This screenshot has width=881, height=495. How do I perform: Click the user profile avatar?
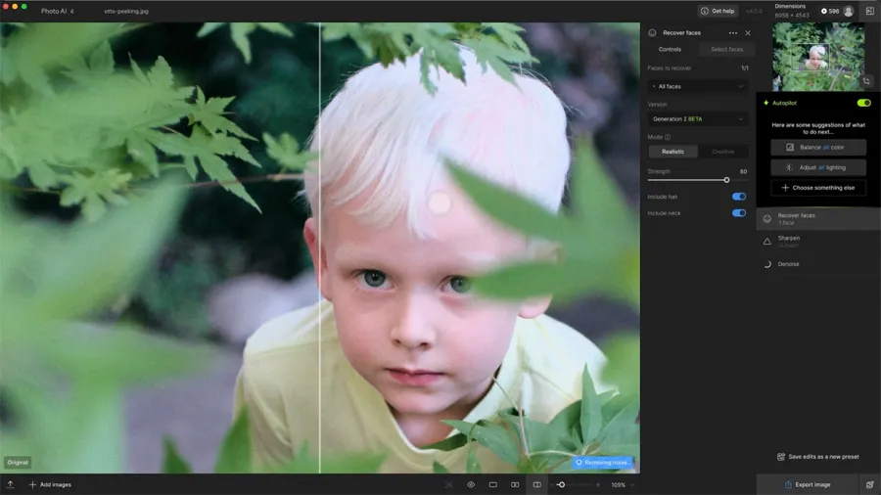[x=848, y=11]
